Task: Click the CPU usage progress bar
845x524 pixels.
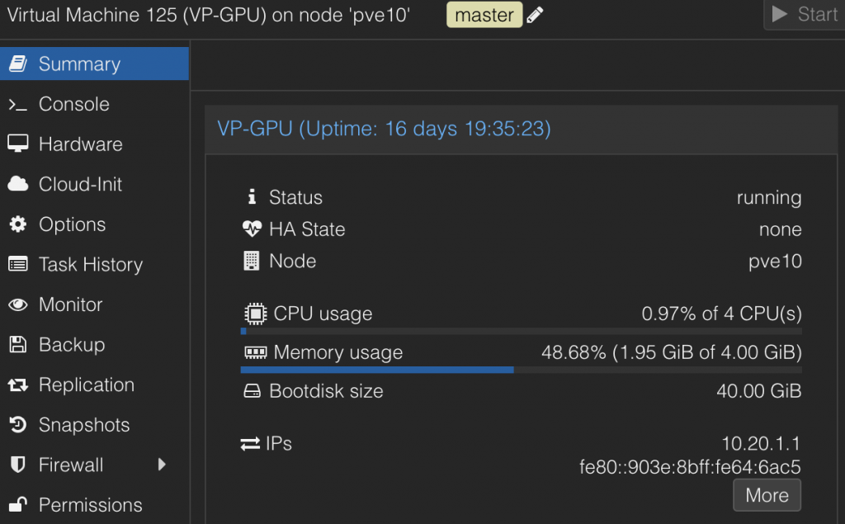Action: click(x=521, y=331)
